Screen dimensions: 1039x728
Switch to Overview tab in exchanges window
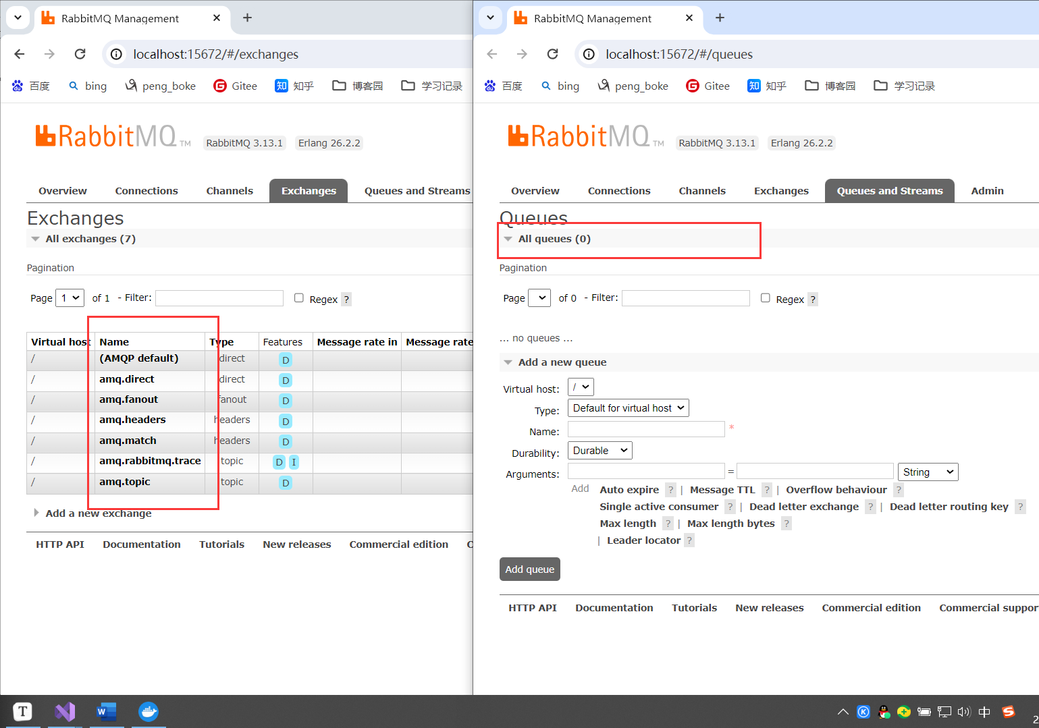click(x=63, y=191)
